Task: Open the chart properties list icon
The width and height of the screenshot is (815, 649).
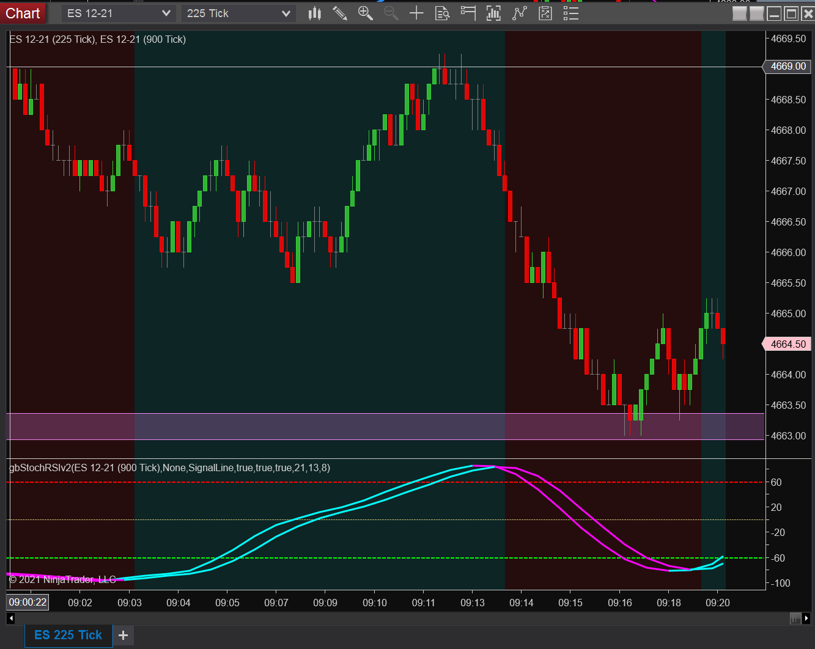Action: tap(570, 13)
